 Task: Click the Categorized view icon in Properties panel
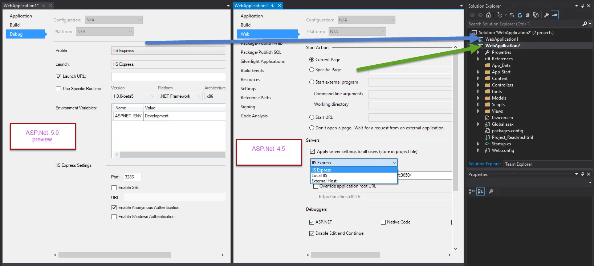[472, 192]
